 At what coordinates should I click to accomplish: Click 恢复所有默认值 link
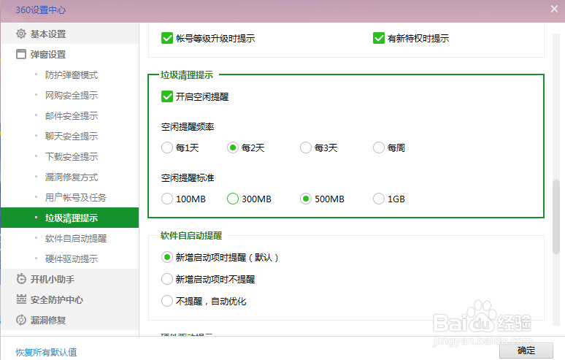46,352
